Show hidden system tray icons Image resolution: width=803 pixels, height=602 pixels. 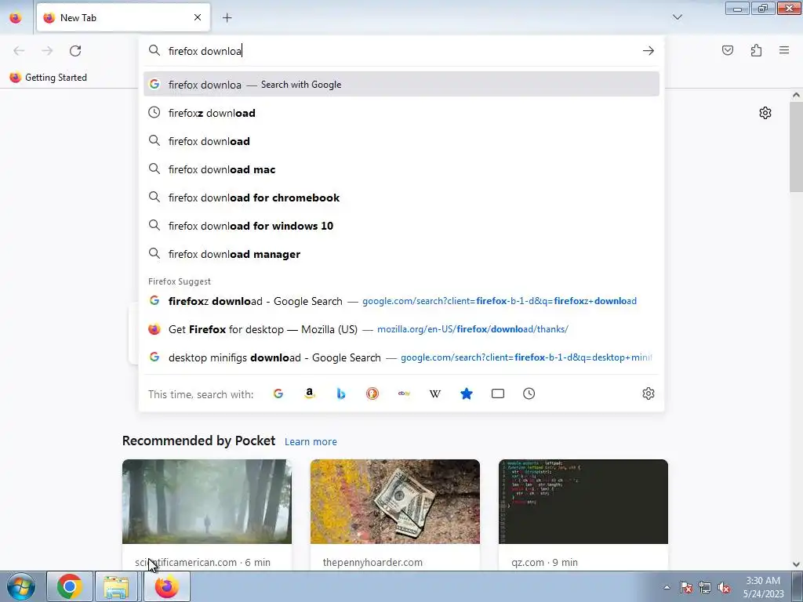point(667,587)
